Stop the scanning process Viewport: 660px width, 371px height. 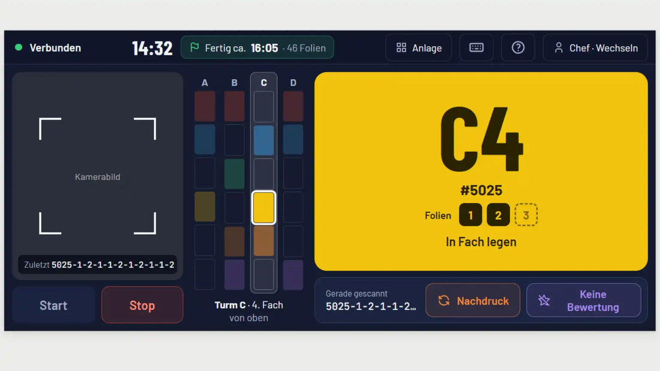click(x=142, y=305)
